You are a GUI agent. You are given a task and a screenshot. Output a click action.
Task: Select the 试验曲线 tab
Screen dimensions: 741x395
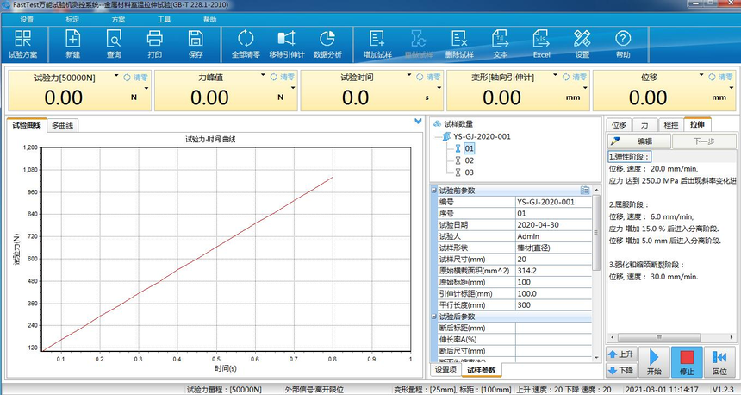(x=27, y=125)
